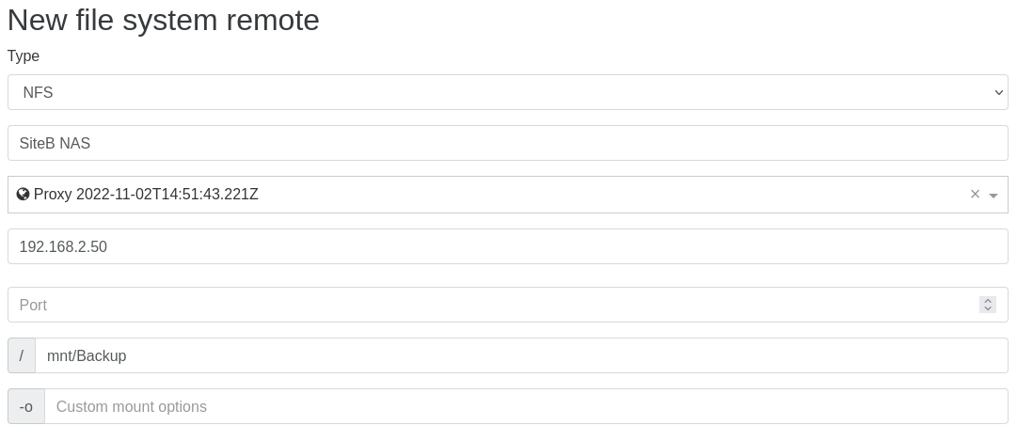Open the Type dropdown showing NFS
The width and height of the screenshot is (1017, 441).
(508, 92)
